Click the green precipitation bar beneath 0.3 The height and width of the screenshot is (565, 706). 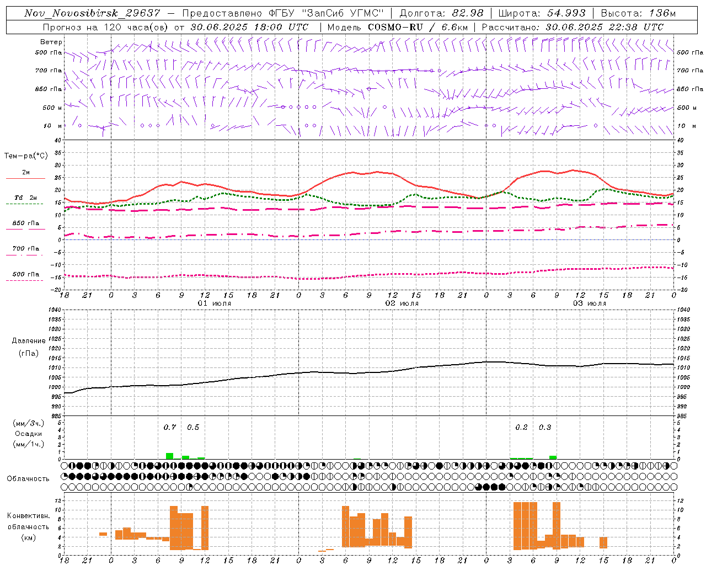[x=553, y=457]
